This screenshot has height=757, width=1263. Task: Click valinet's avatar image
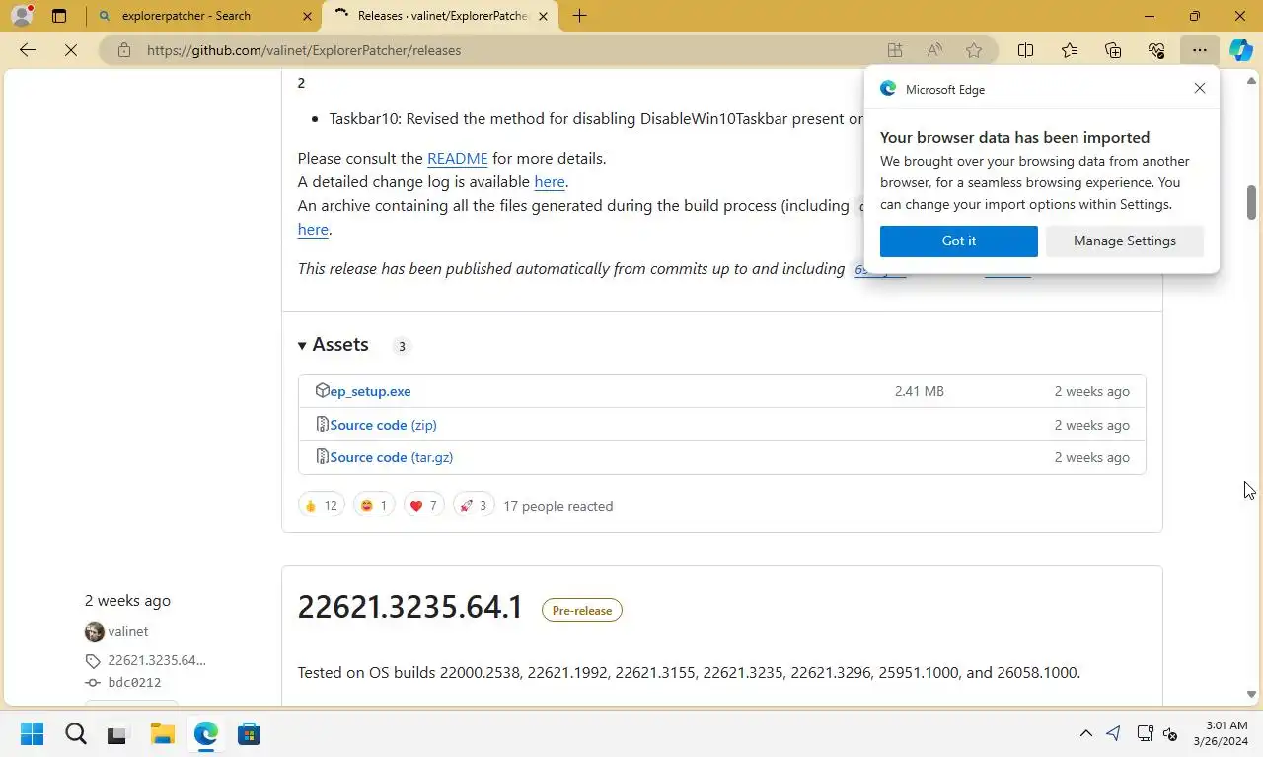pos(95,631)
